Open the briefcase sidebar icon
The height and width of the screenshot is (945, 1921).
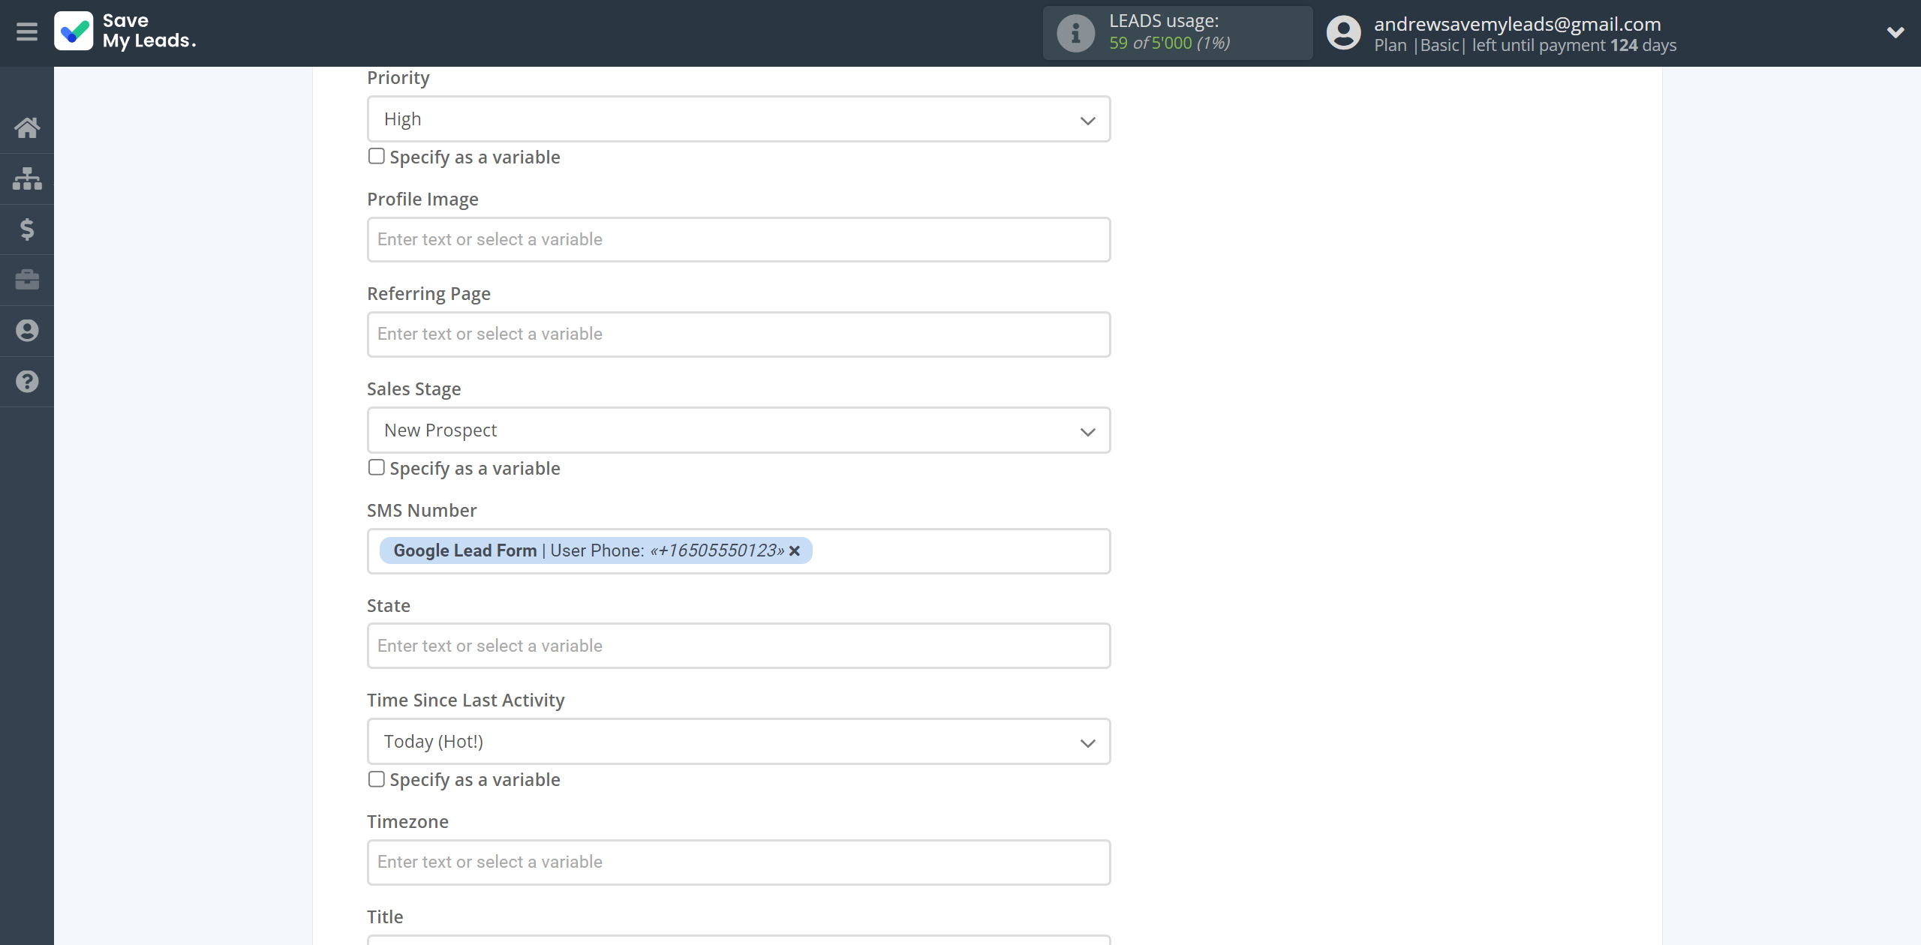(x=27, y=280)
